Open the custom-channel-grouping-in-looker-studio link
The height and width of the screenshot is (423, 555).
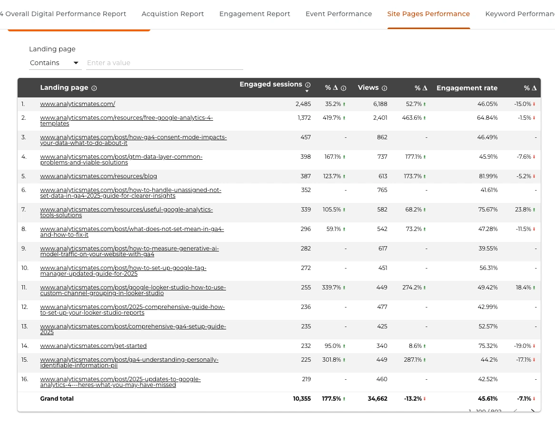pos(133,290)
